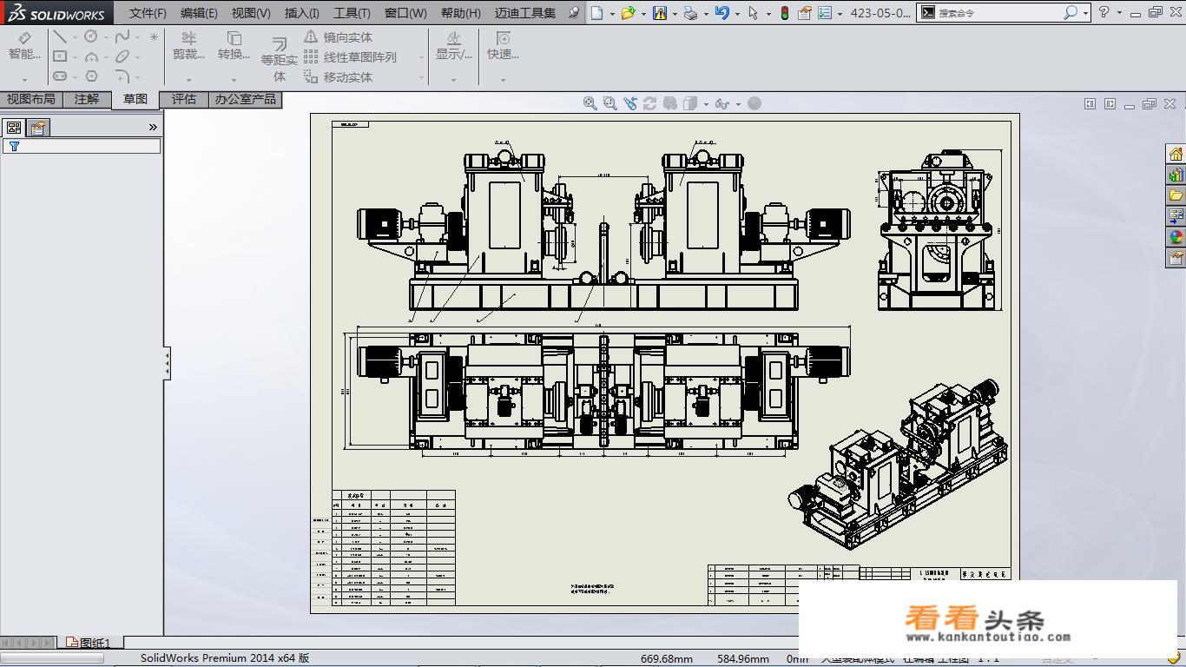Click Zoom to Area in view toolbar

pos(610,103)
